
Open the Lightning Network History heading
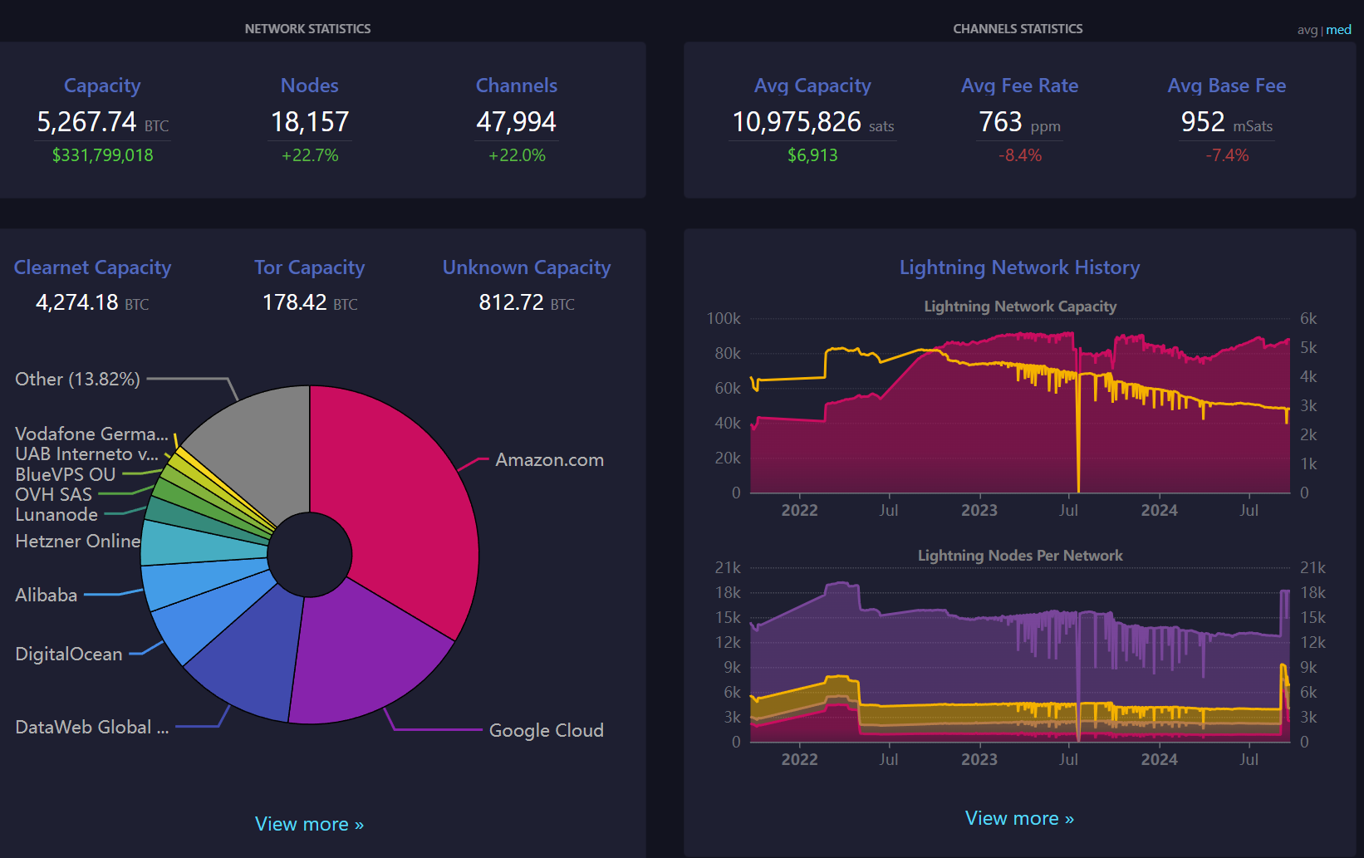pos(1019,267)
